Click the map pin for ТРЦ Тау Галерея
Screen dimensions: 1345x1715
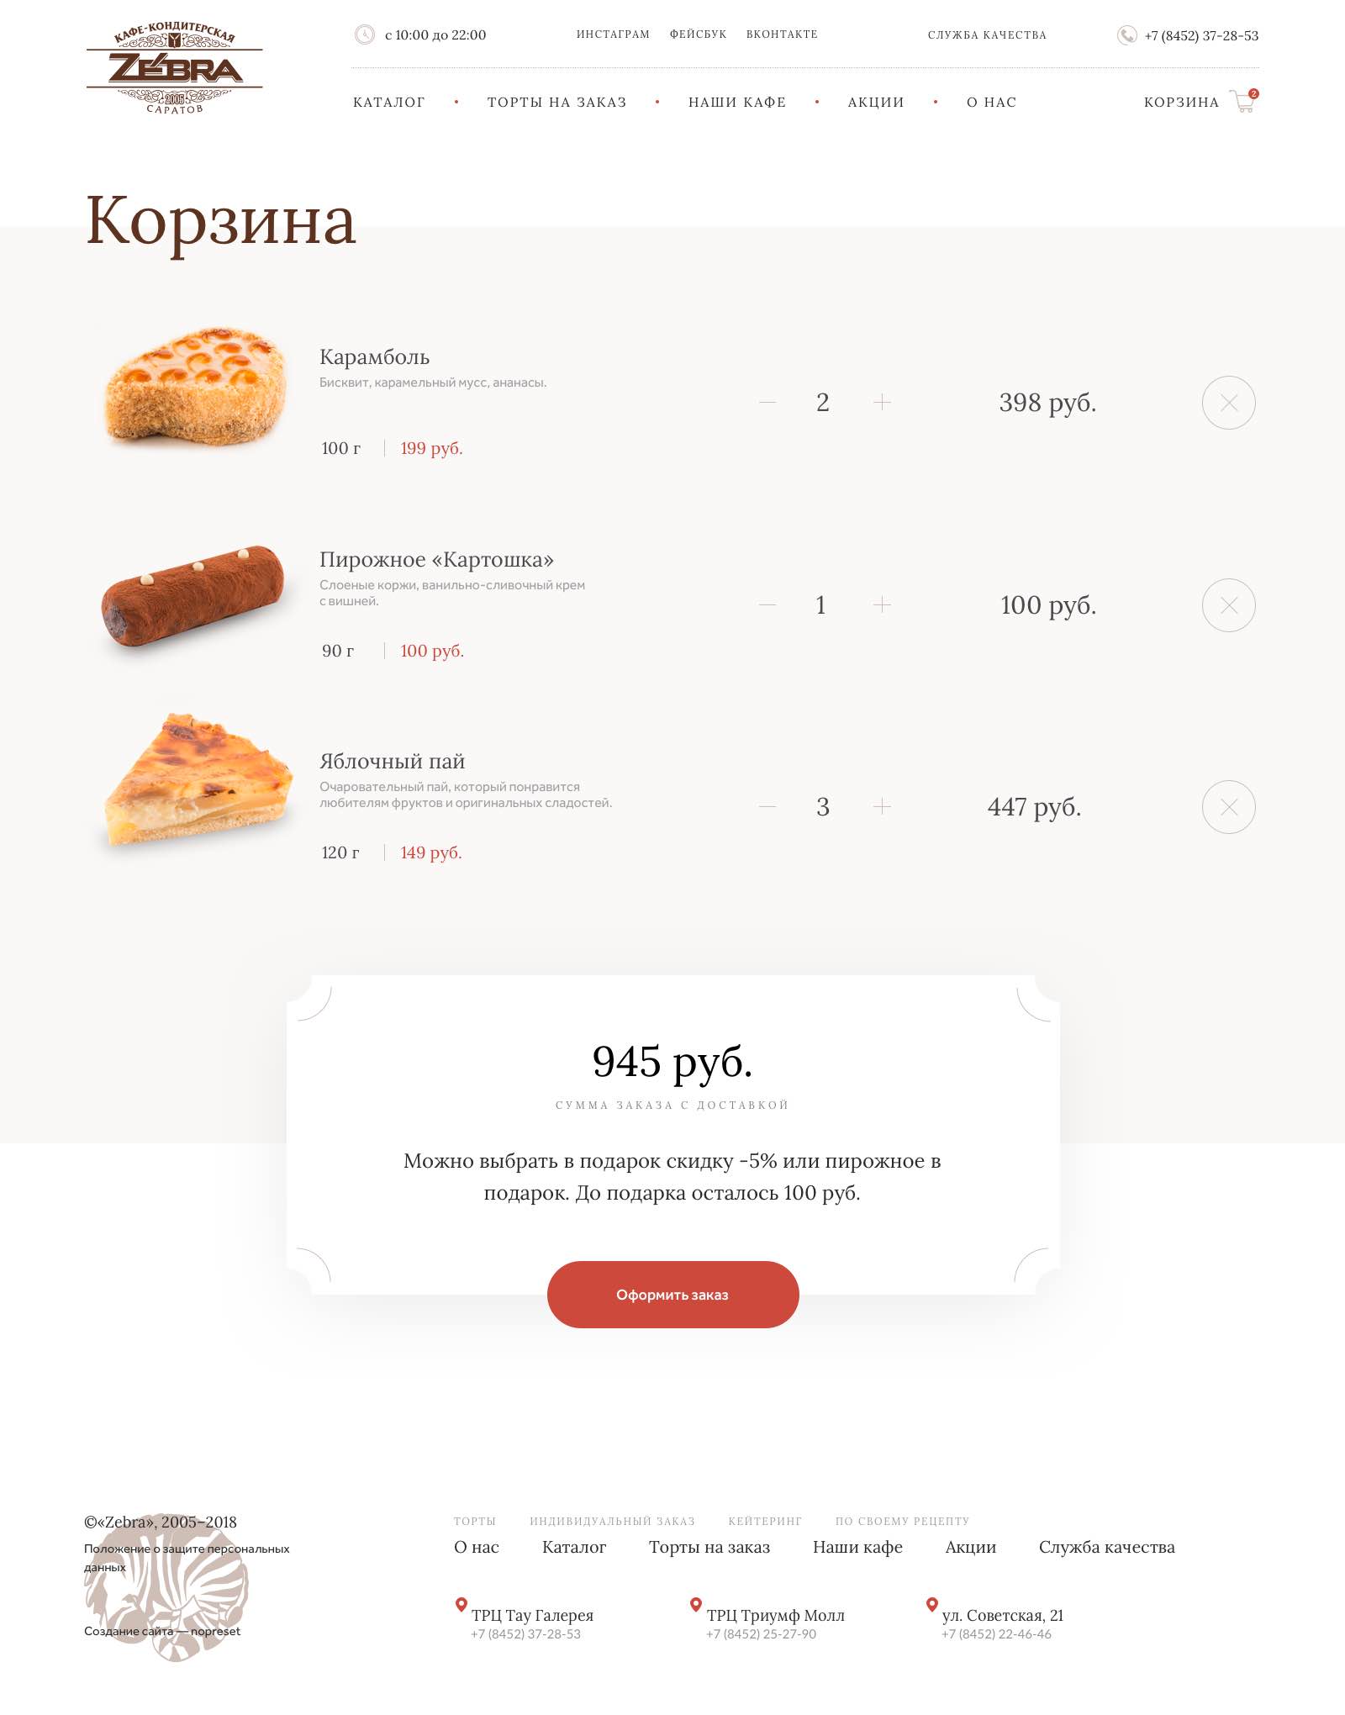[x=461, y=1605]
